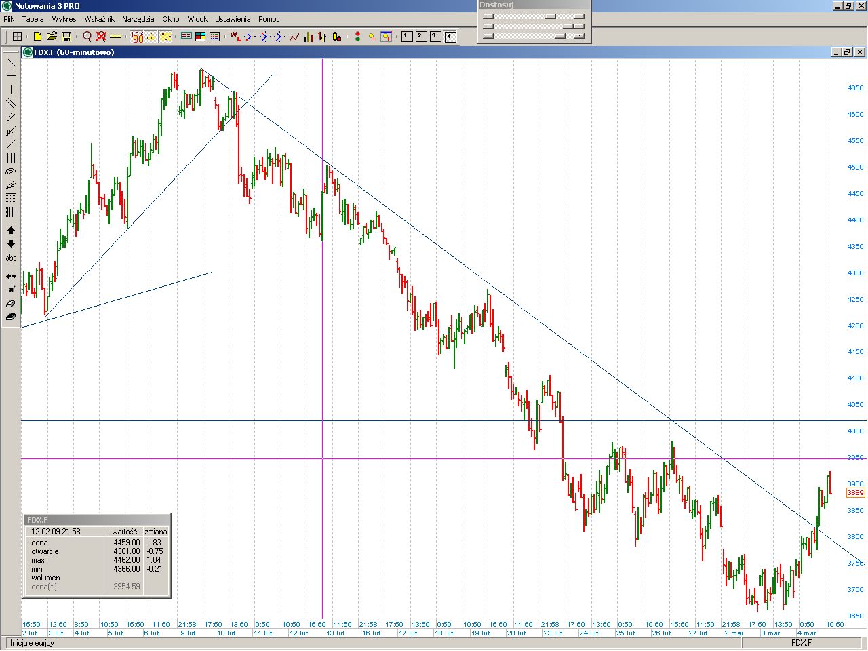The image size is (868, 651).
Task: Select the trend line drawing tool
Action: pyautogui.click(x=11, y=62)
